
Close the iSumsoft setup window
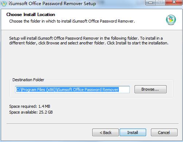click(x=174, y=3)
